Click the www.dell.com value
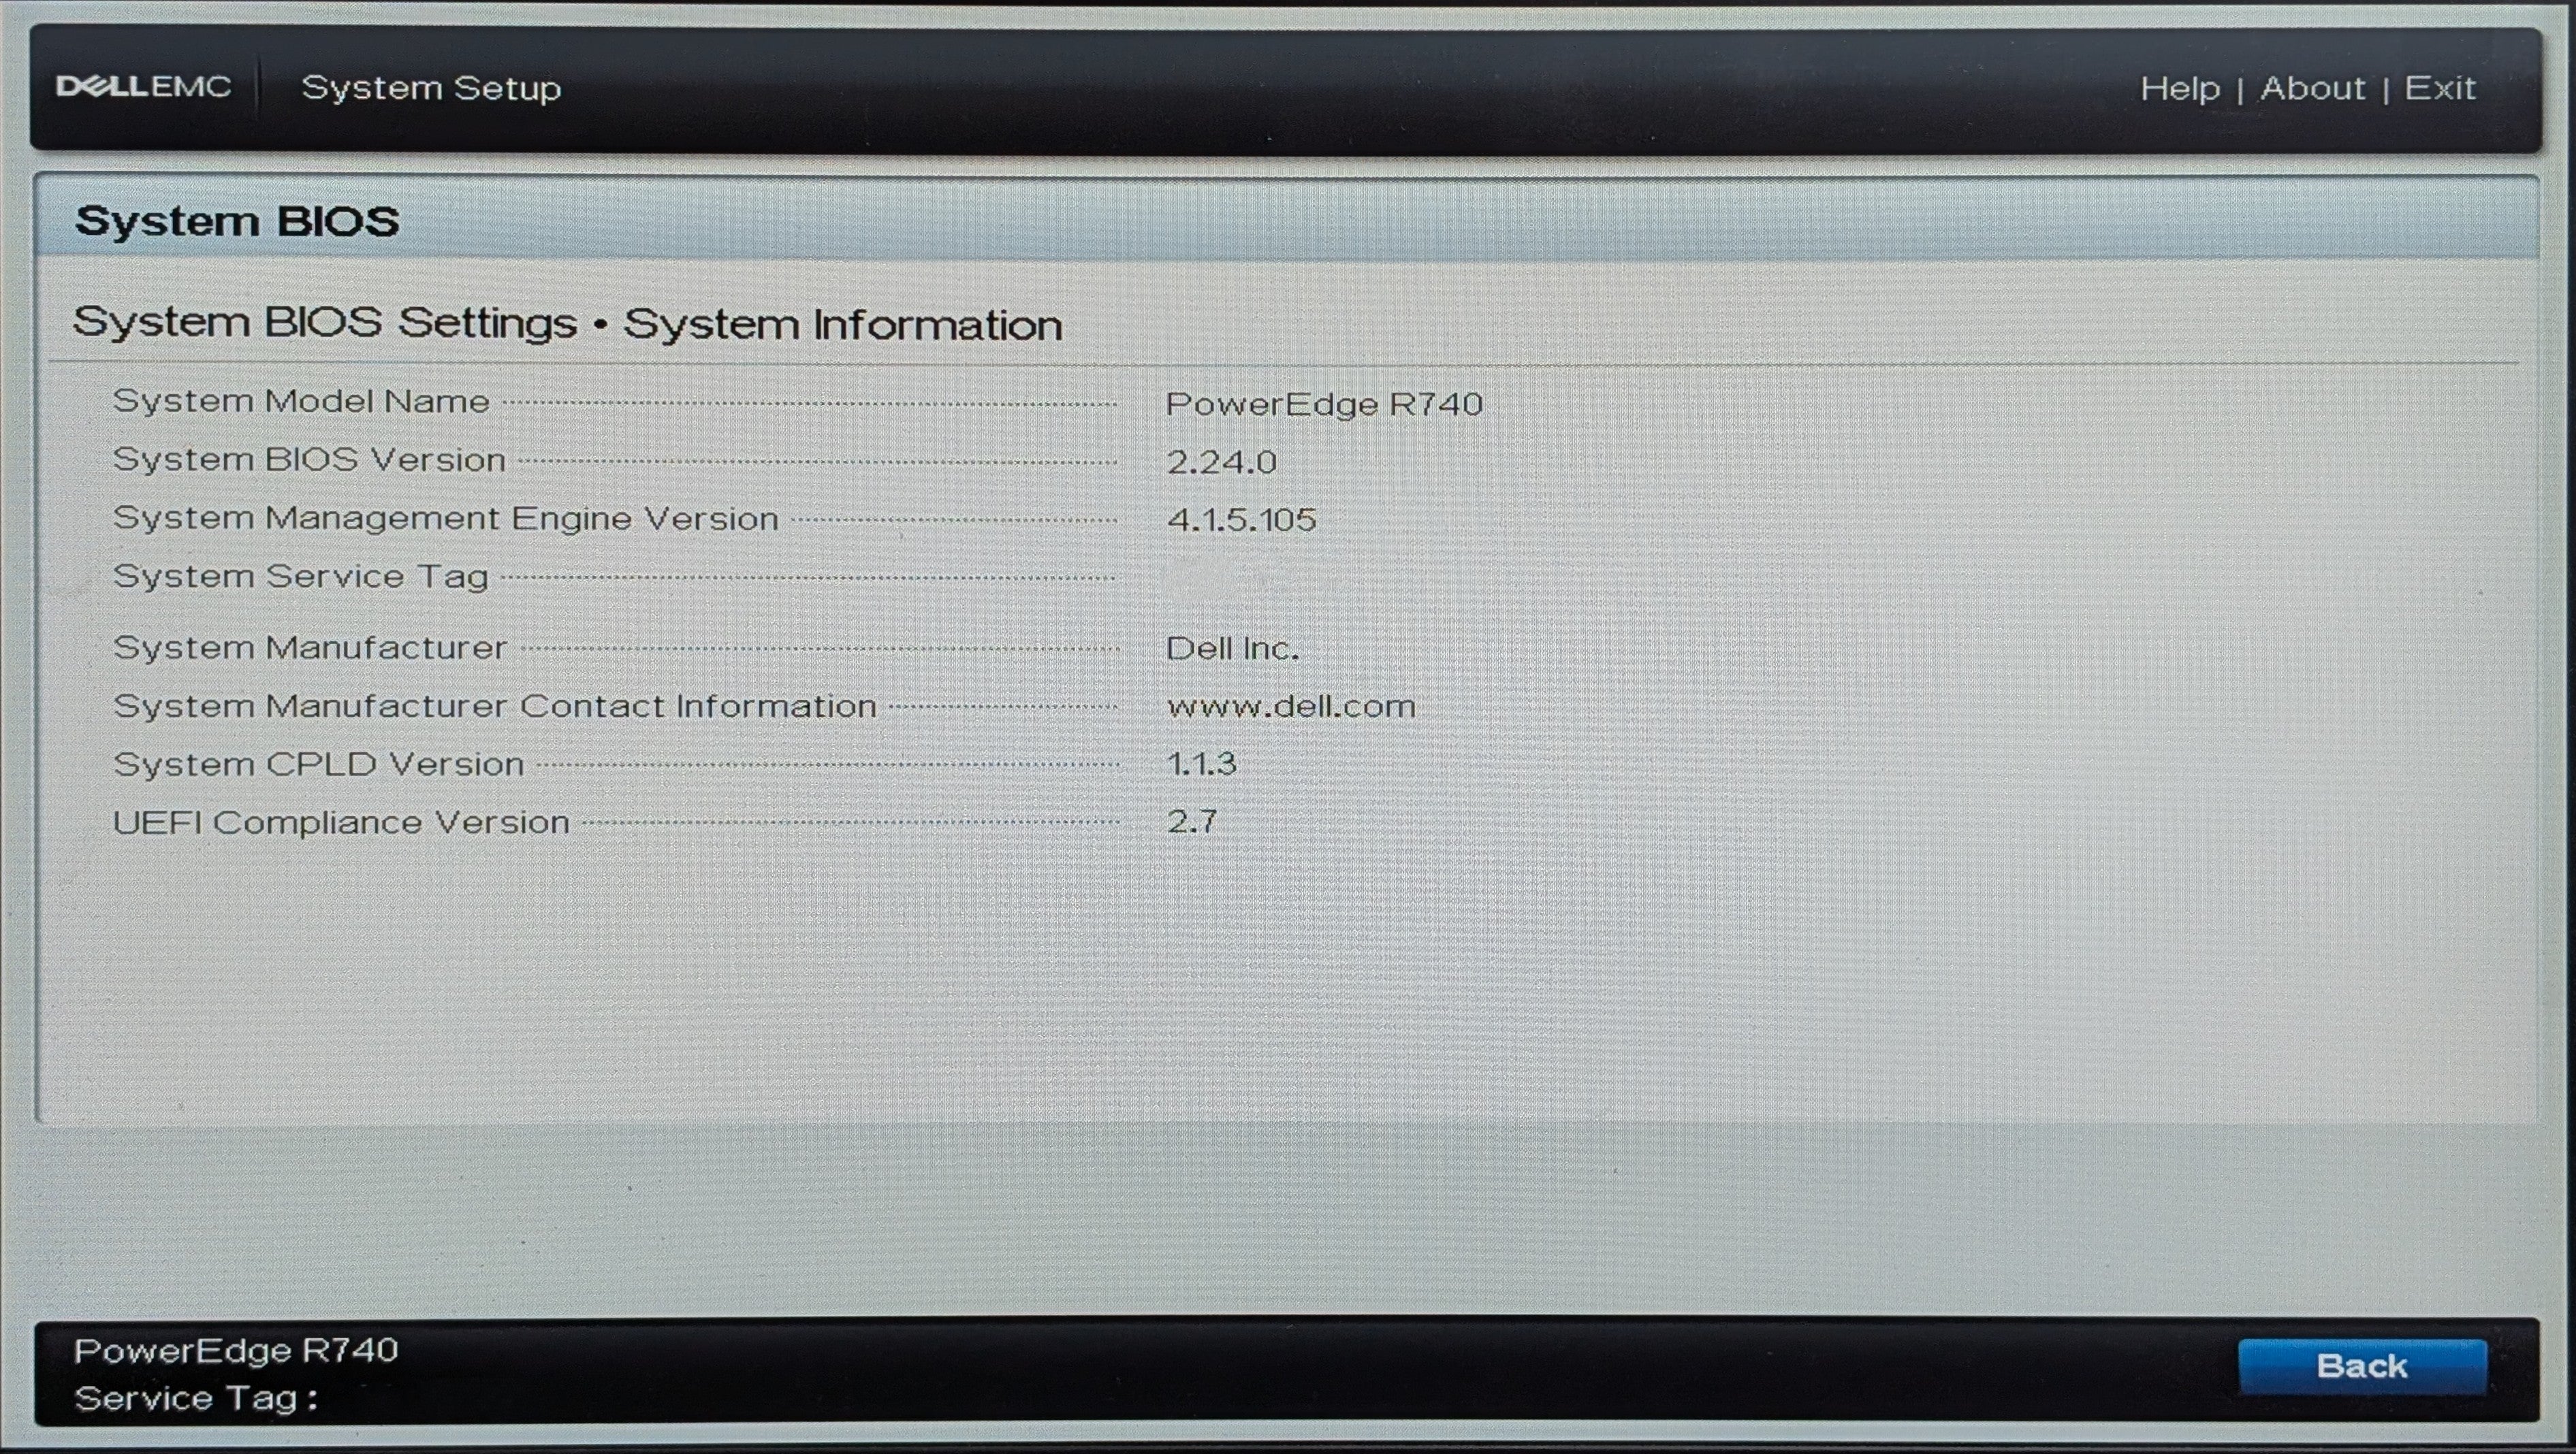 (x=1291, y=707)
